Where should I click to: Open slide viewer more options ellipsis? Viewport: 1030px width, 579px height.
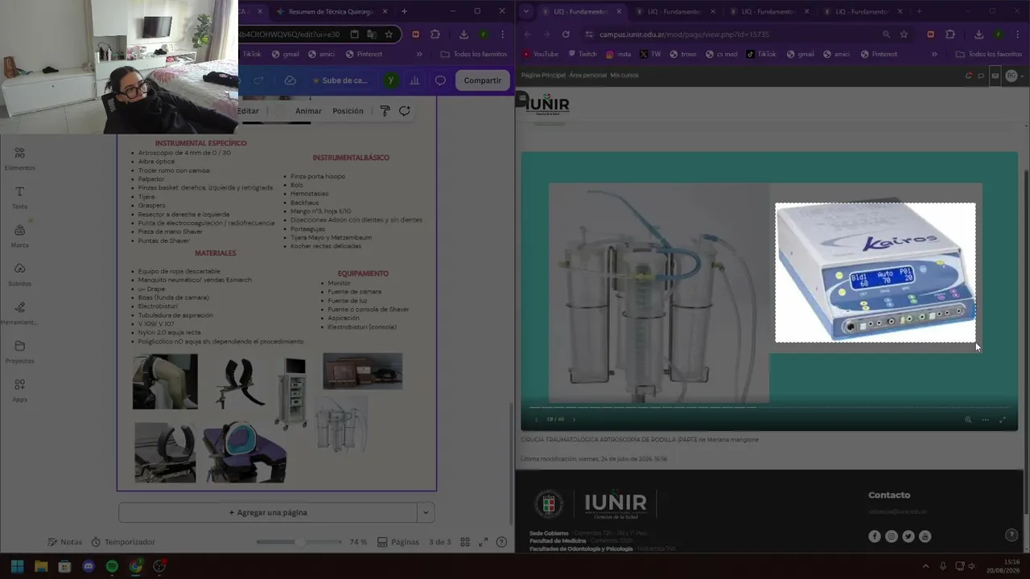[985, 420]
